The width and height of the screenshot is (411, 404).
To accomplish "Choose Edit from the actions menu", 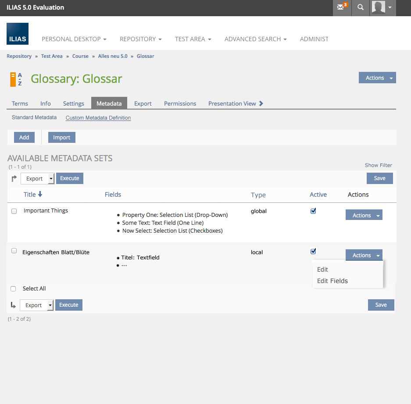I will tap(322, 269).
